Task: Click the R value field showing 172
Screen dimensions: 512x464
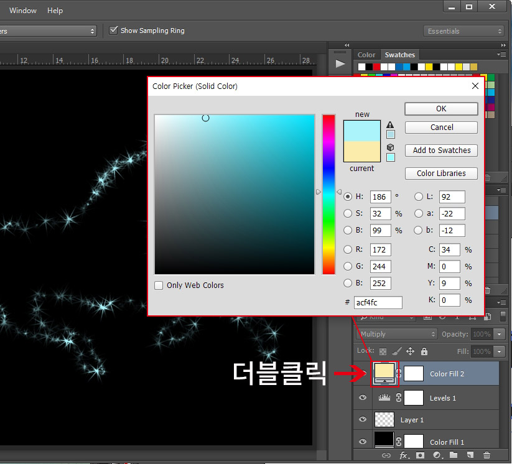Action: 380,250
